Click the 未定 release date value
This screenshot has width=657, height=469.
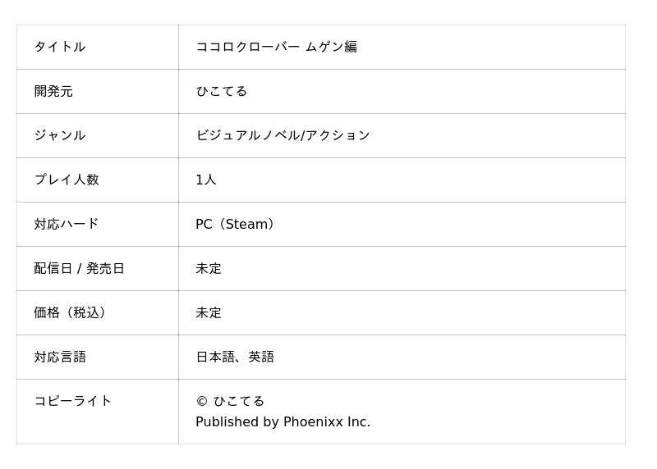coord(209,269)
